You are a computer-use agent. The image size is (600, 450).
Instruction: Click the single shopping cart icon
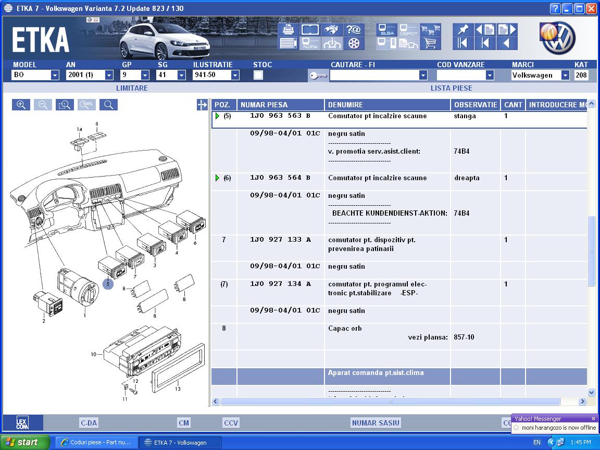[x=431, y=43]
